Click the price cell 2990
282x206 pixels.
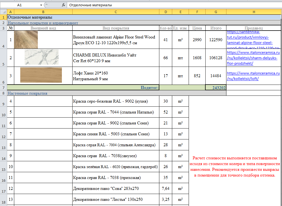click(197, 40)
